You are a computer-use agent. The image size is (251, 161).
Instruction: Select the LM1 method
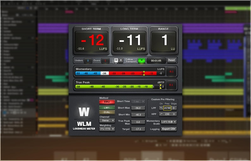[x=107, y=108]
